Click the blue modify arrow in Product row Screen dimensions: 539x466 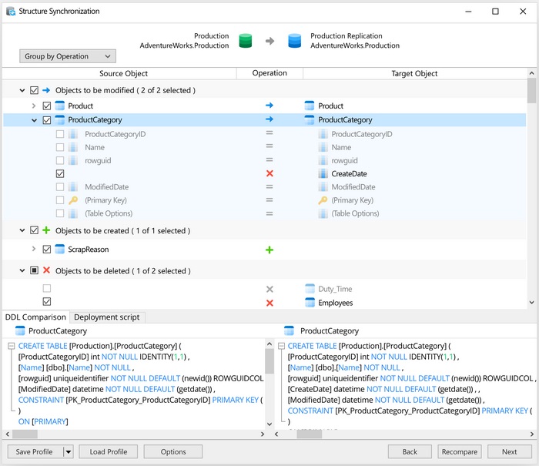(269, 106)
